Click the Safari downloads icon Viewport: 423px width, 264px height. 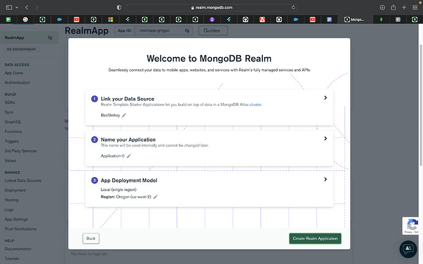383,7
